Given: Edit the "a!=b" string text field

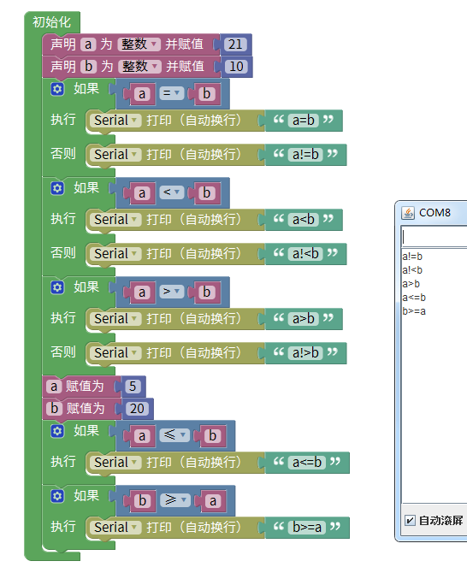Looking at the screenshot, I should (x=305, y=155).
